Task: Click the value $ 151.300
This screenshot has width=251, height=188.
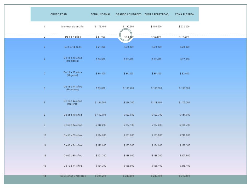Action: [x=101, y=156]
